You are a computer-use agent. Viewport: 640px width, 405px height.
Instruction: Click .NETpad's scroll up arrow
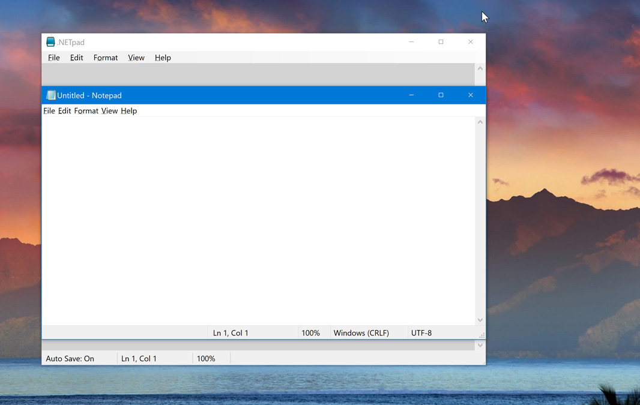(480, 69)
